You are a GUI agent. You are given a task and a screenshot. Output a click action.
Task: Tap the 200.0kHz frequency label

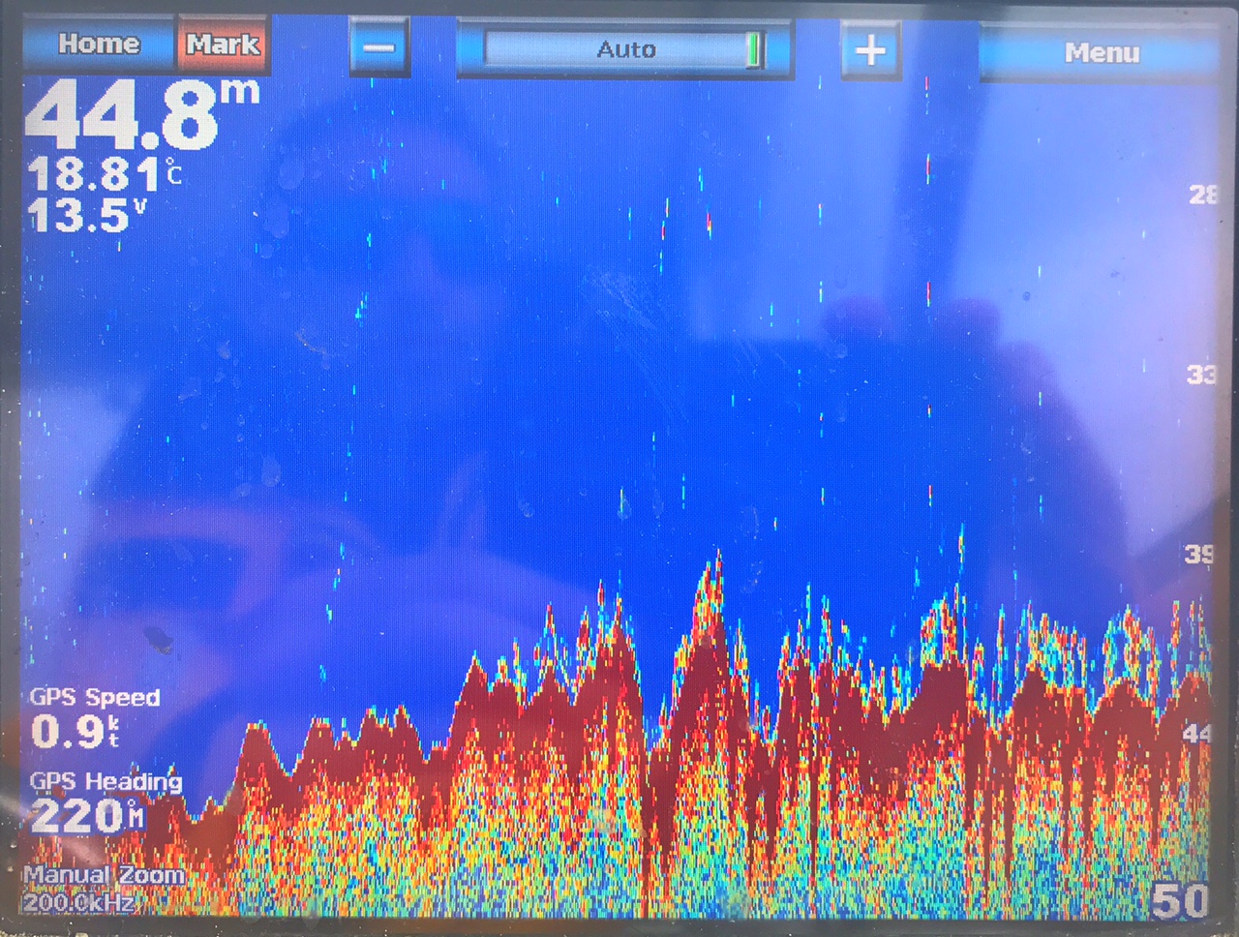pos(77,902)
